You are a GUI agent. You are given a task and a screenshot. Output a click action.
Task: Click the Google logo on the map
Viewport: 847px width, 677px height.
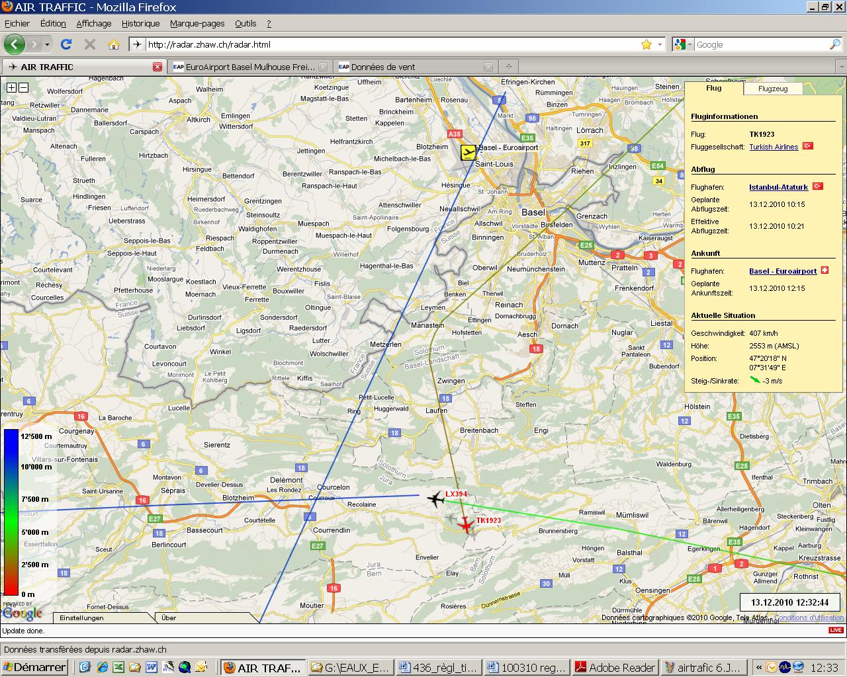coord(23,612)
